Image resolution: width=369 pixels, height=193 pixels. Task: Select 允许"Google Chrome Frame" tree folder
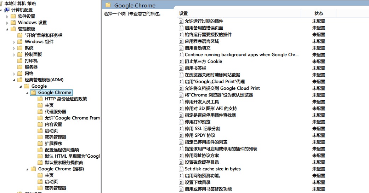72,118
